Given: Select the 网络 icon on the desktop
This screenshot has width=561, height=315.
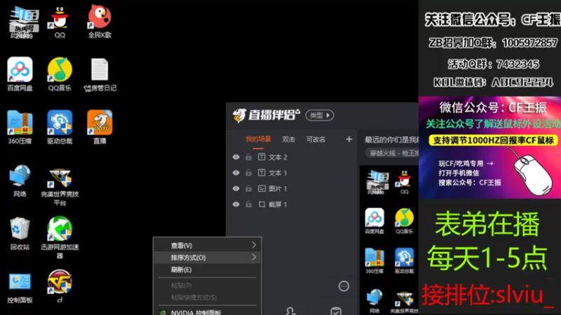Looking at the screenshot, I should click(x=20, y=181).
